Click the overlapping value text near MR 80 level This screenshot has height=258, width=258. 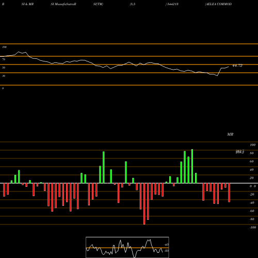(x=240, y=152)
